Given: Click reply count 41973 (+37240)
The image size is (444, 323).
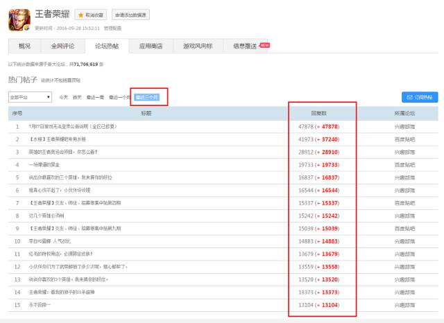Looking at the screenshot, I should [x=319, y=139].
